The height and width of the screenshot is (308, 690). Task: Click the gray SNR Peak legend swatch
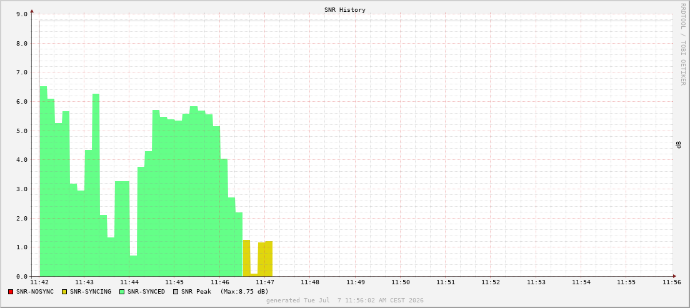(x=176, y=292)
